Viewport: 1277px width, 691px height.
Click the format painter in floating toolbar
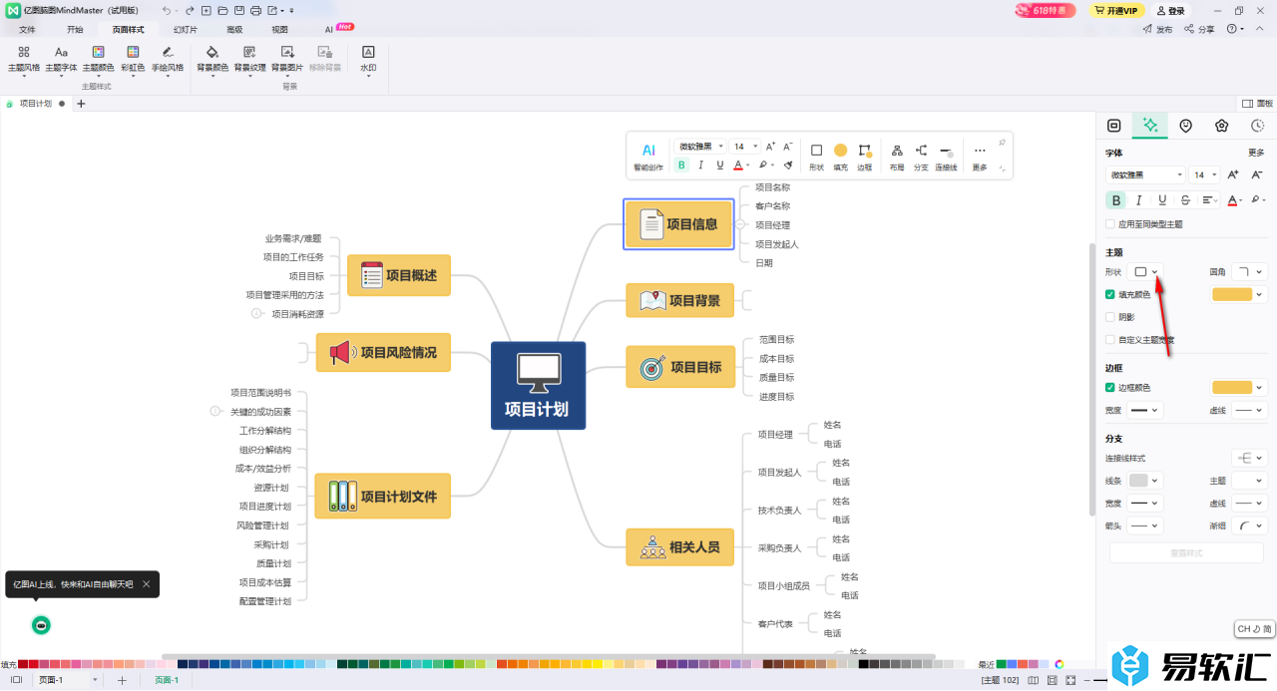pyautogui.click(x=788, y=166)
